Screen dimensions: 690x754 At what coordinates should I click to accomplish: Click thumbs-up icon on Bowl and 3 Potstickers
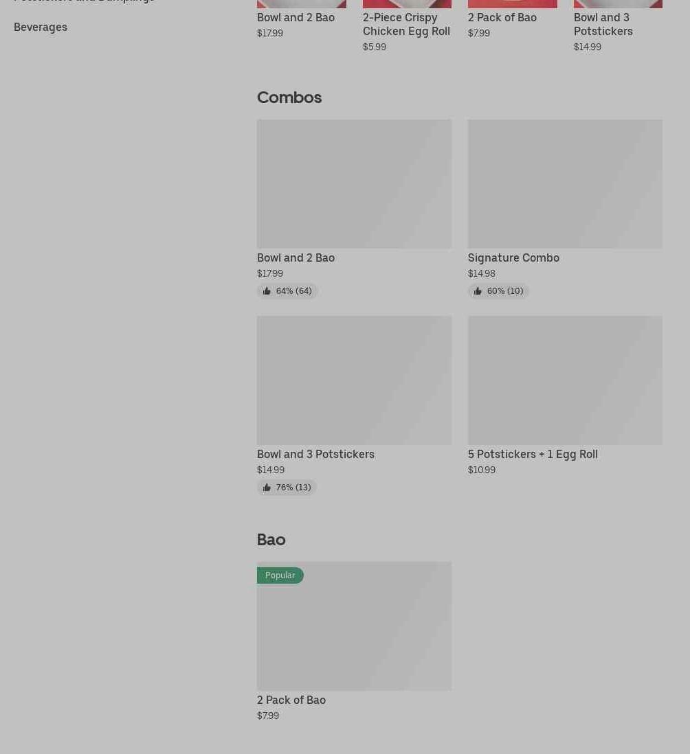pos(267,488)
